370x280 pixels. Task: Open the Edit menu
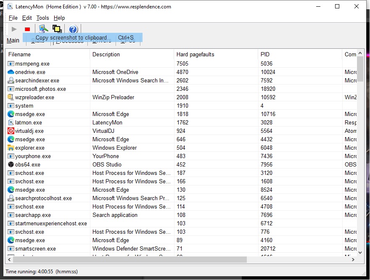[27, 18]
